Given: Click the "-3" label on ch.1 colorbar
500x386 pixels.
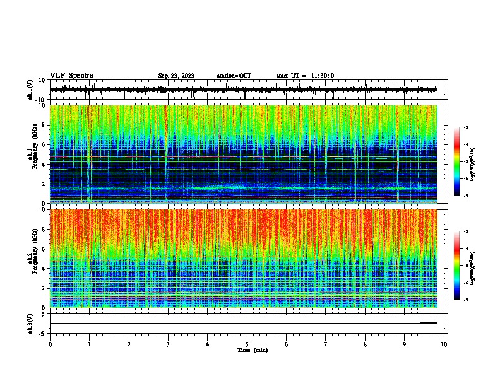Looking at the screenshot, I should point(465,127).
